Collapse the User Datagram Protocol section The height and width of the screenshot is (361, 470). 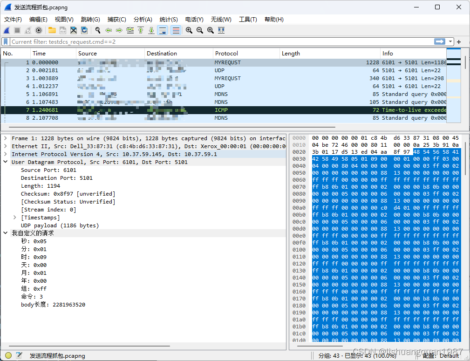(x=6, y=162)
